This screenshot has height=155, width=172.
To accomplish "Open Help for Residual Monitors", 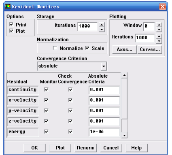I will click(x=136, y=148).
